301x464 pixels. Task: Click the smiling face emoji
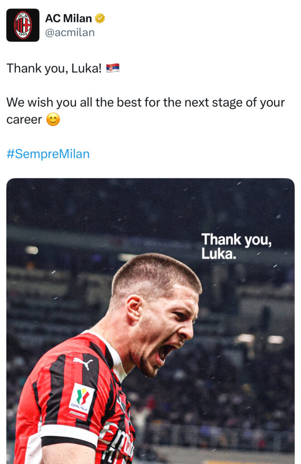click(53, 120)
